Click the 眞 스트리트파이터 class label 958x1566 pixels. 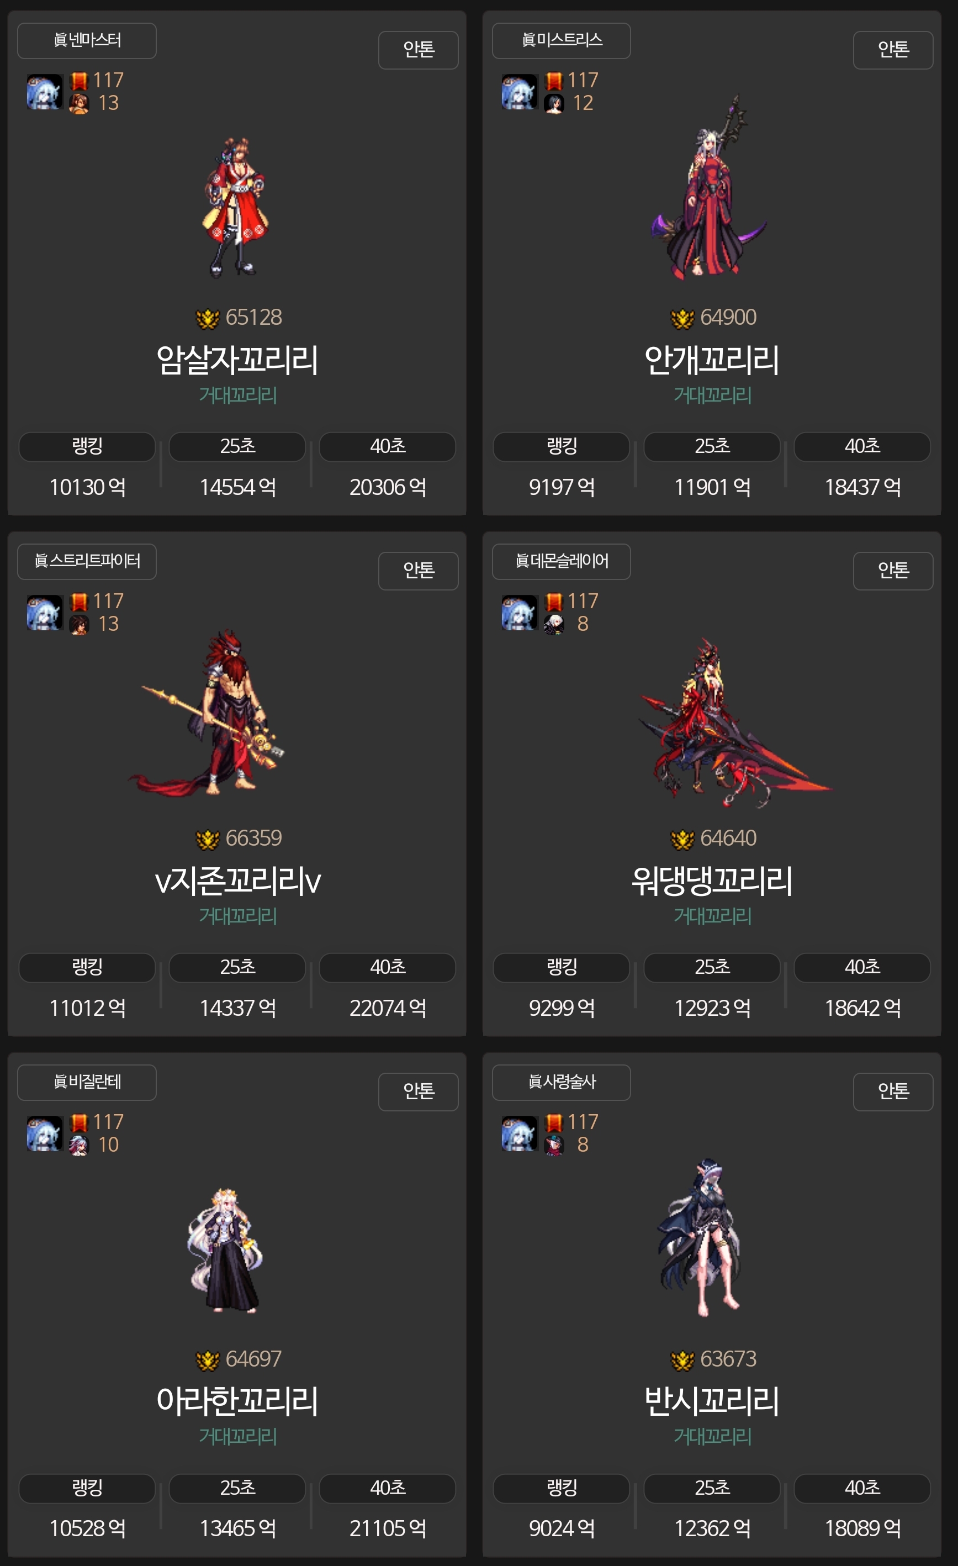click(87, 561)
